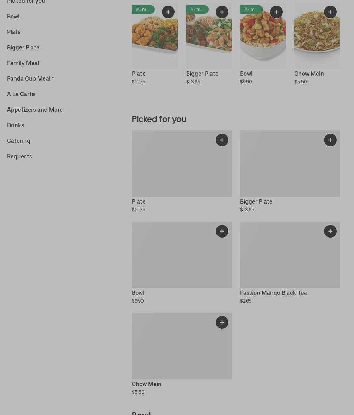Open Passion Mango Black Tea item name
This screenshot has height=415, width=354.
[274, 293]
